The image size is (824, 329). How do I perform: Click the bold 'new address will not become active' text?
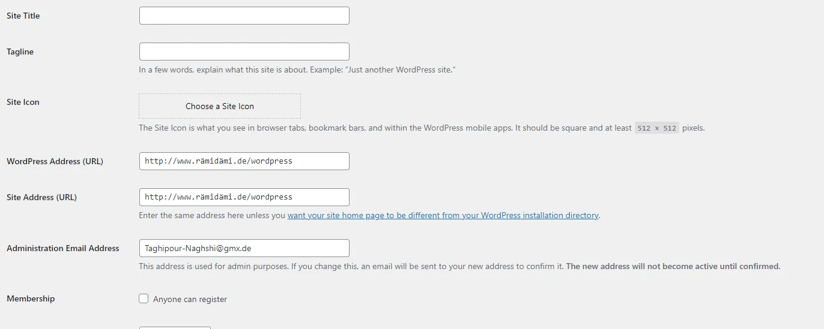(x=673, y=266)
